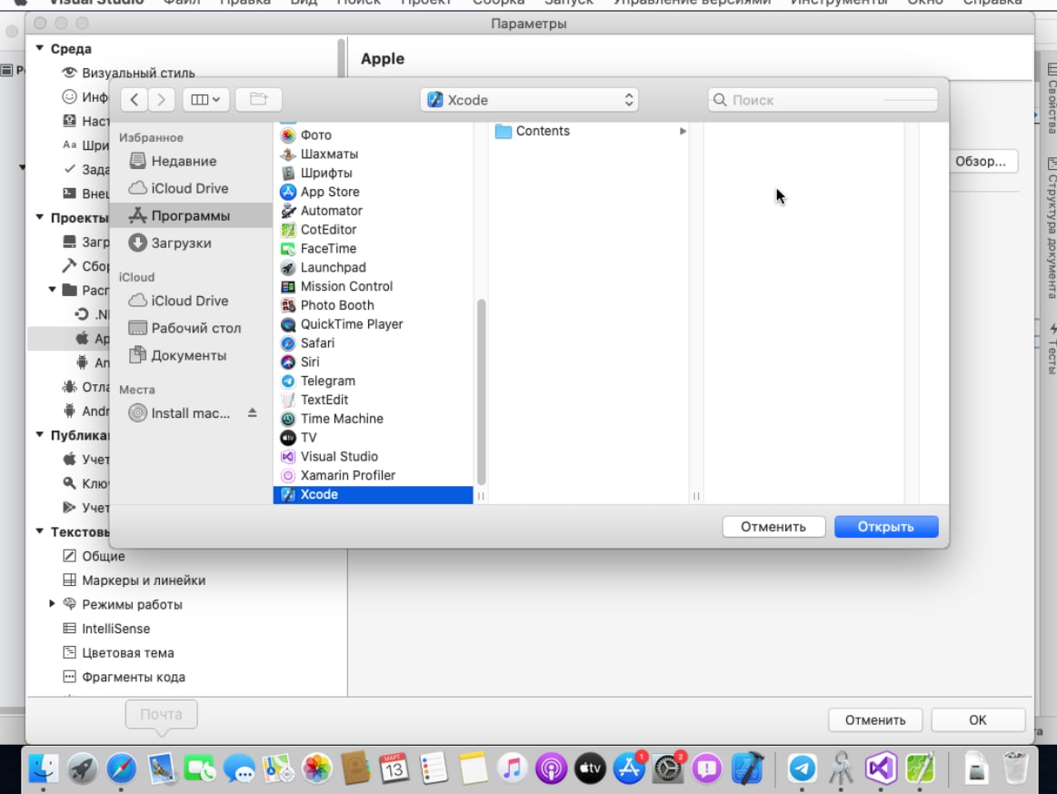The width and height of the screenshot is (1057, 794).
Task: Select Time Machine in the list
Action: click(373, 418)
